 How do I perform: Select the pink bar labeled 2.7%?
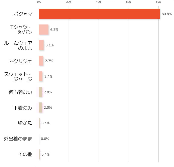pos(41,61)
